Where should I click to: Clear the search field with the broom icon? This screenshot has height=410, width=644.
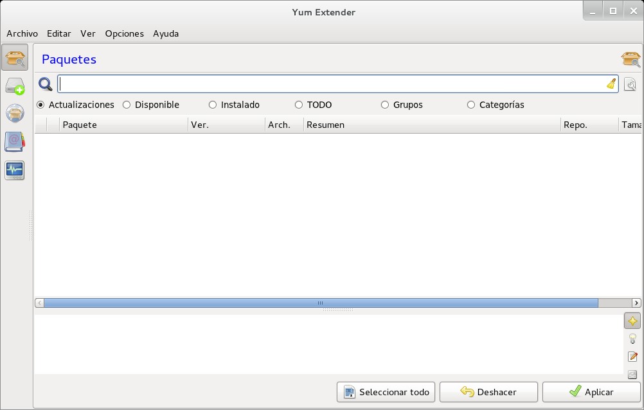point(611,84)
